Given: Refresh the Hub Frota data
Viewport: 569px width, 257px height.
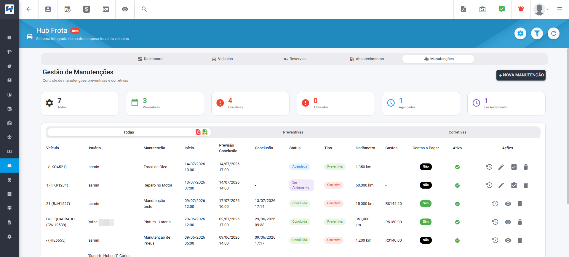Looking at the screenshot, I should click(x=554, y=33).
